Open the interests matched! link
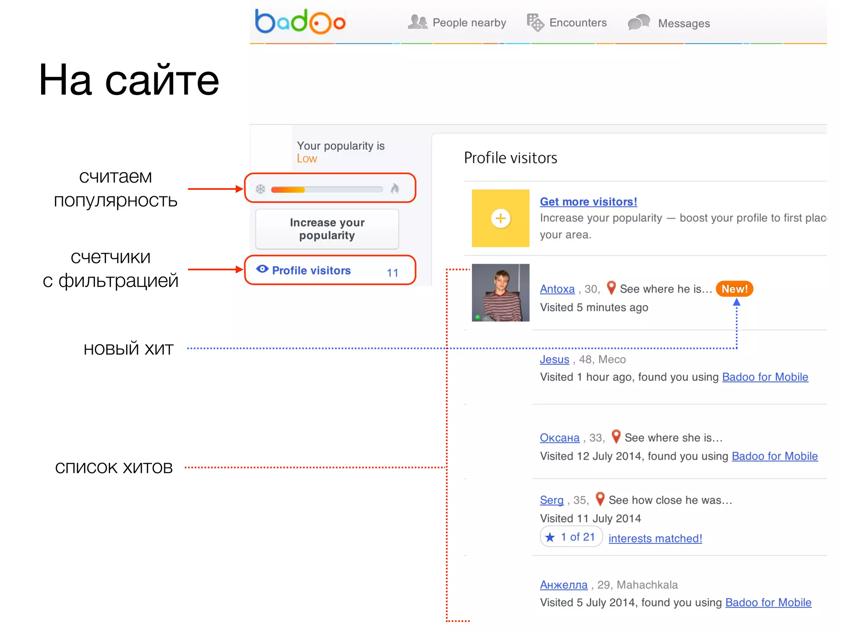 click(655, 538)
